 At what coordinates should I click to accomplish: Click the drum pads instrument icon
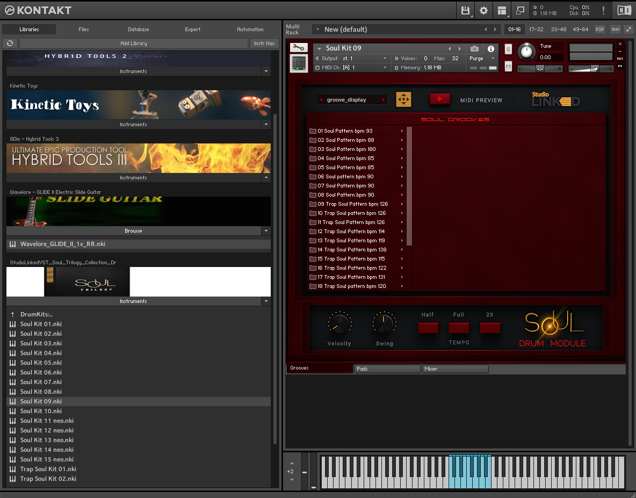pos(299,64)
